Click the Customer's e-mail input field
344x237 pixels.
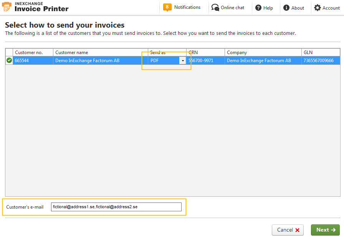click(x=116, y=207)
